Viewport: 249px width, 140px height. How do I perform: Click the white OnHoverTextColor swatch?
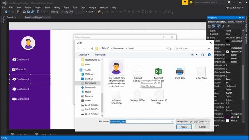click(227, 121)
